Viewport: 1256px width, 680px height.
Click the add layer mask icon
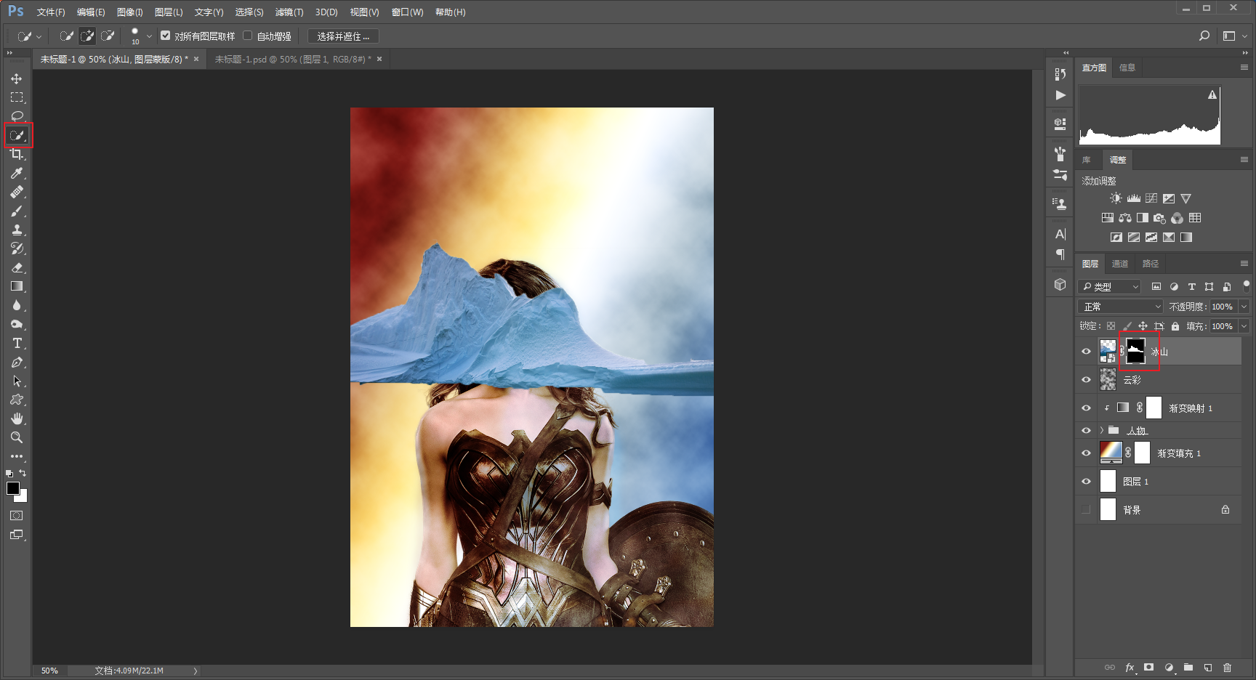point(1148,667)
